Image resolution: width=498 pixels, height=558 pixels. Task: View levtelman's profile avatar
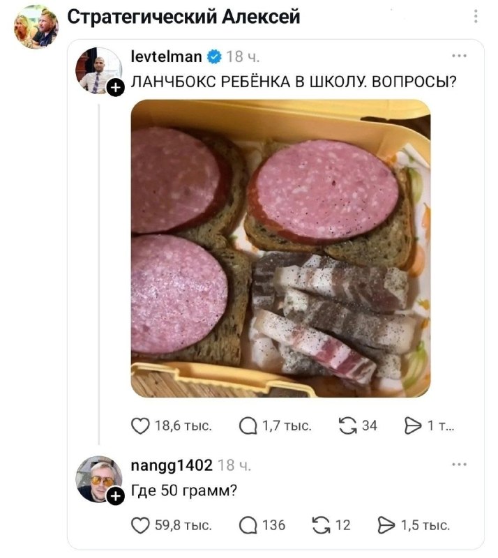[98, 70]
